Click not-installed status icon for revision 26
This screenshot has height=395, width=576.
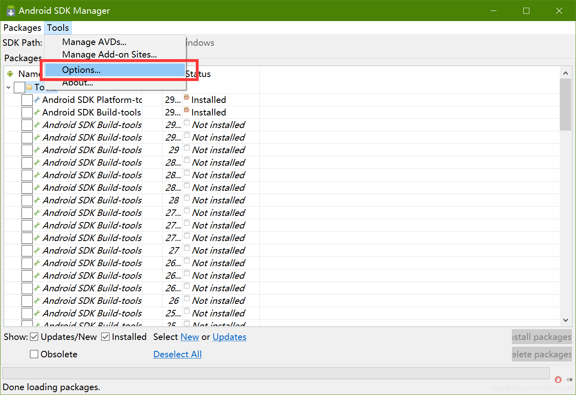[187, 298]
